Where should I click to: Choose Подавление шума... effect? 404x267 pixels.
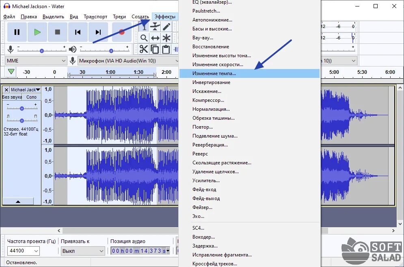click(x=249, y=136)
